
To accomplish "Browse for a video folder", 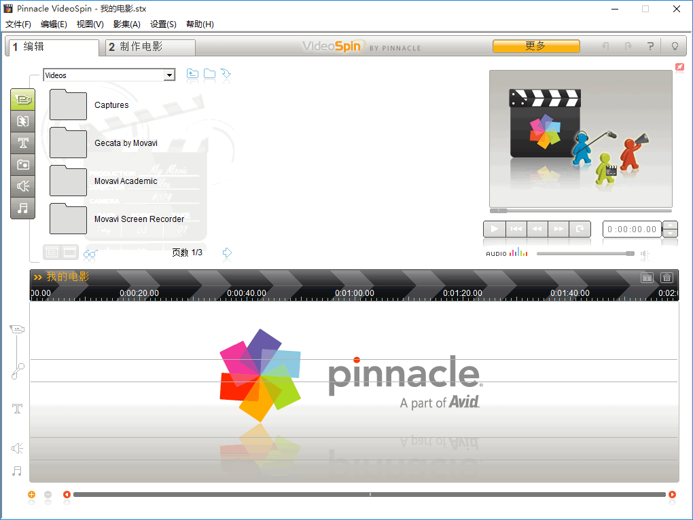I will [209, 74].
